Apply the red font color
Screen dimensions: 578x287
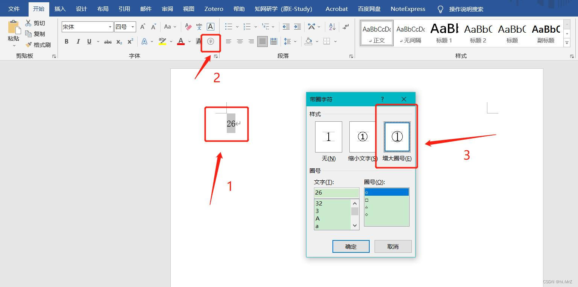[181, 41]
